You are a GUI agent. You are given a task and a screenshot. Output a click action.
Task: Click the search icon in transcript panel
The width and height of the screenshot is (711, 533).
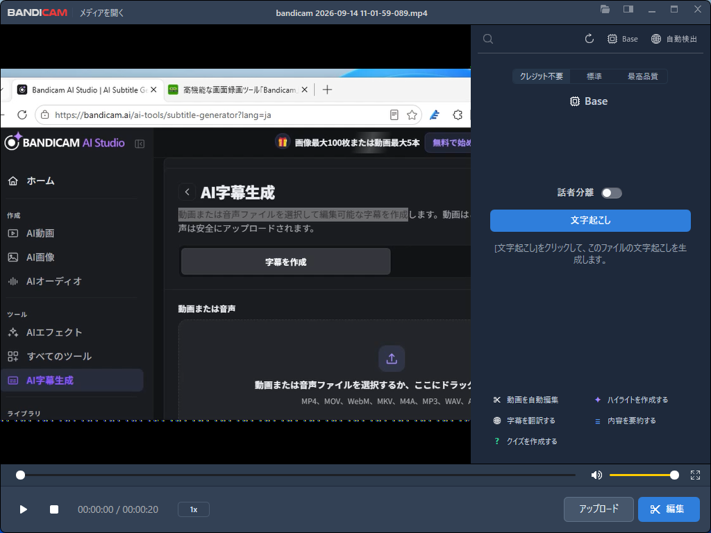click(488, 39)
